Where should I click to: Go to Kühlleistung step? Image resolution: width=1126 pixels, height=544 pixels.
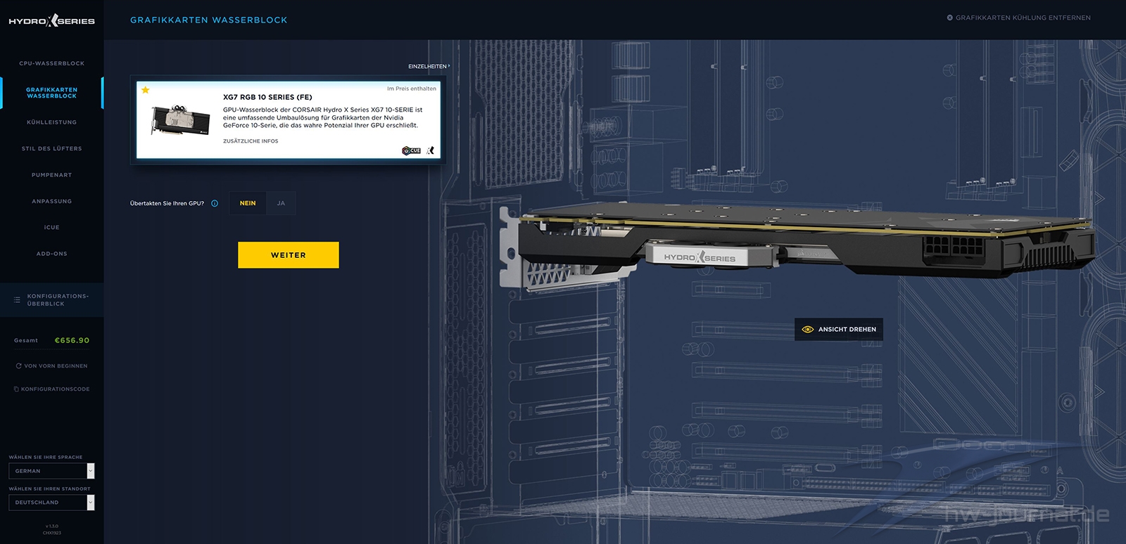click(52, 122)
